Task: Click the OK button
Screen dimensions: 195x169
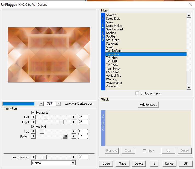Action: [186, 164]
